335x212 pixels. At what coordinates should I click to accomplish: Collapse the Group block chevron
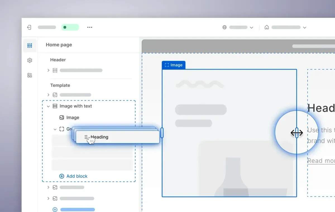click(x=55, y=129)
